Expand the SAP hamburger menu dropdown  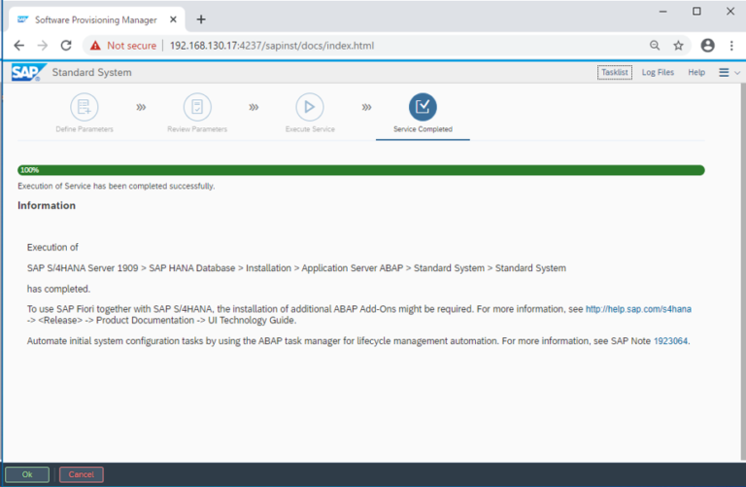(x=728, y=73)
